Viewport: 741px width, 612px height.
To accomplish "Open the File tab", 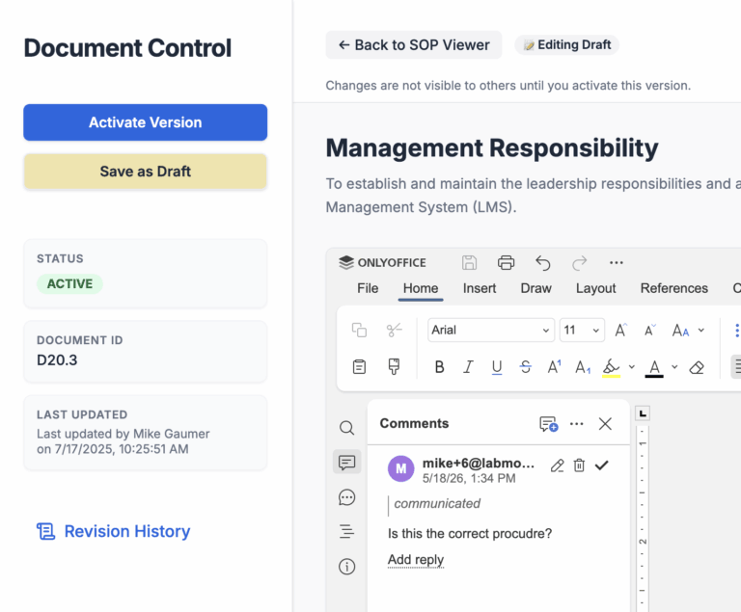I will point(368,288).
